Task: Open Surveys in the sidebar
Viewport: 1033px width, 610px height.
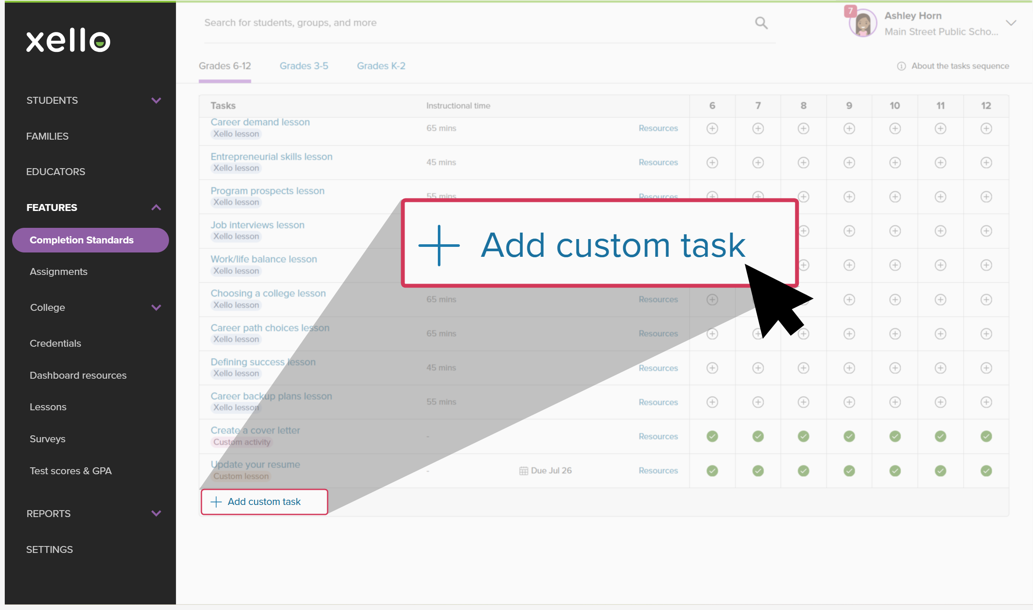Action: pos(48,439)
